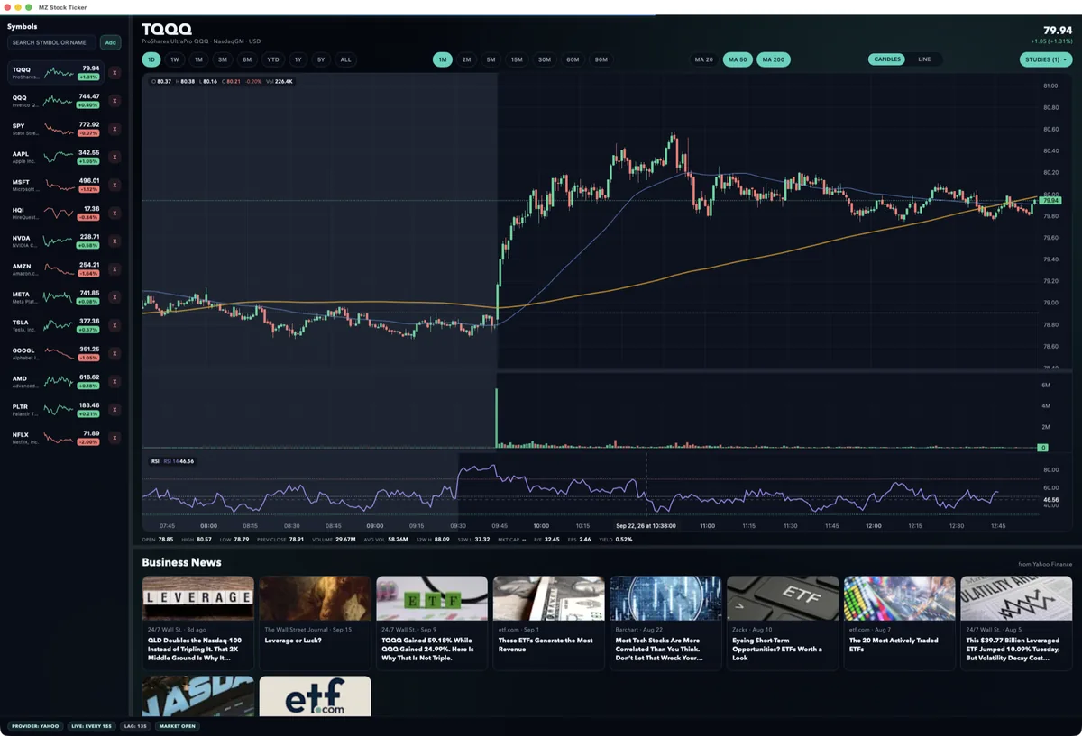Remove TQQQ with its X button

pos(115,72)
